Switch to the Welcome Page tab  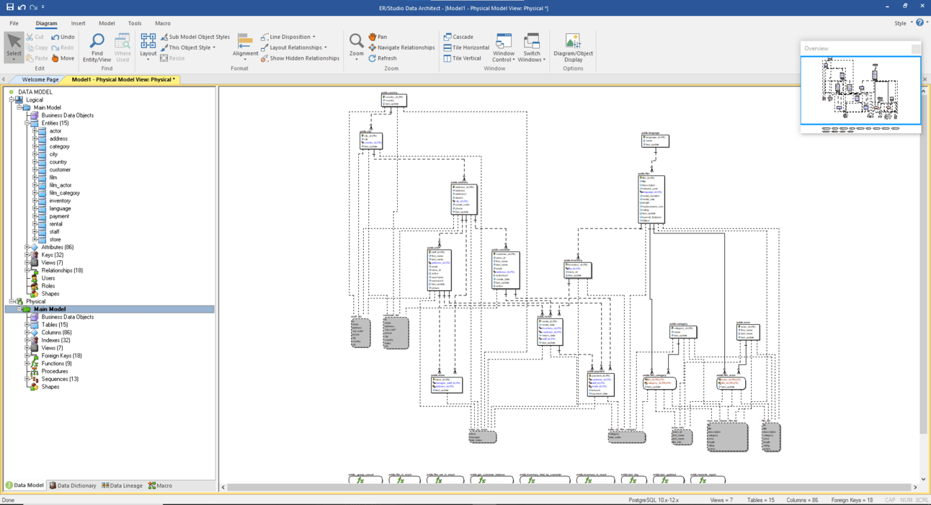[x=40, y=79]
